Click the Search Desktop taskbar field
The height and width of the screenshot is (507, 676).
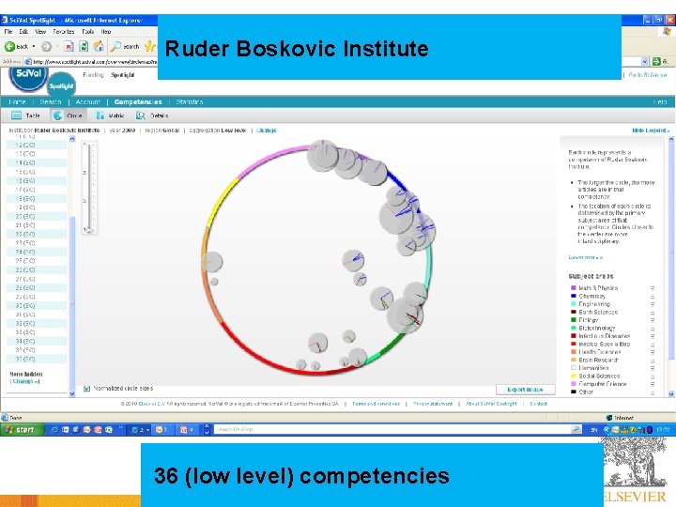click(392, 429)
